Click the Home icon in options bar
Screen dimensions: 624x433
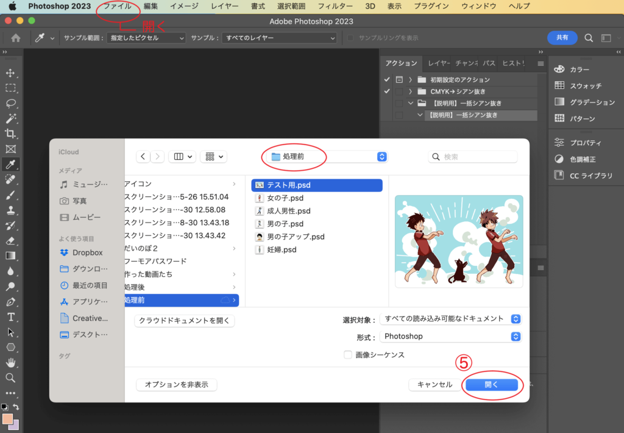point(16,38)
